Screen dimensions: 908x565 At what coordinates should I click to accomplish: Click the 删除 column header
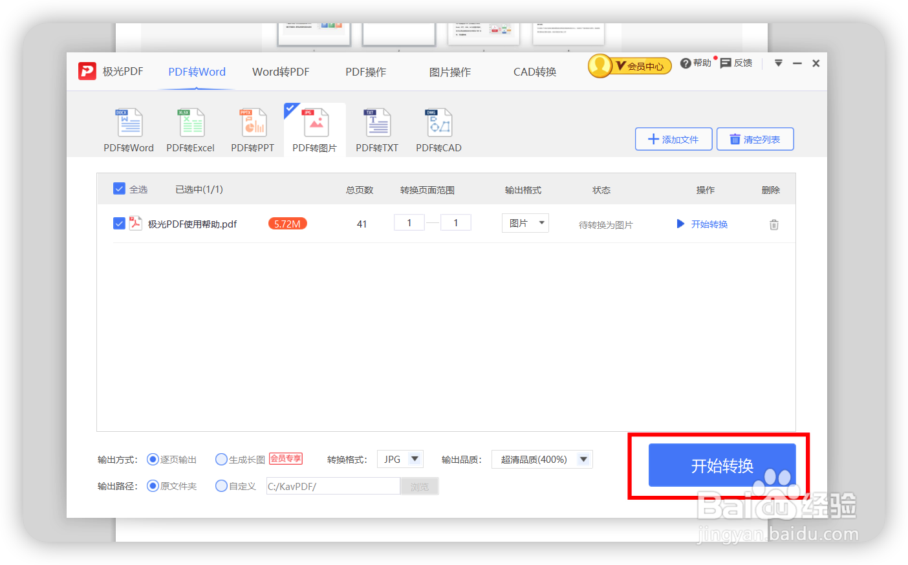pos(771,190)
